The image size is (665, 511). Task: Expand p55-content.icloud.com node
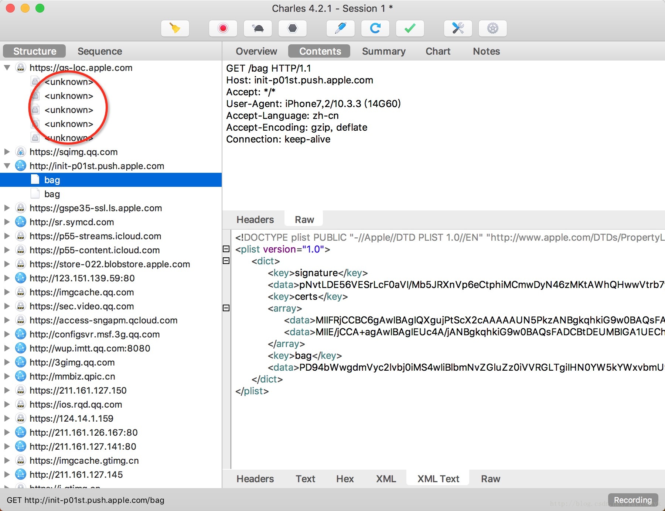(7, 250)
